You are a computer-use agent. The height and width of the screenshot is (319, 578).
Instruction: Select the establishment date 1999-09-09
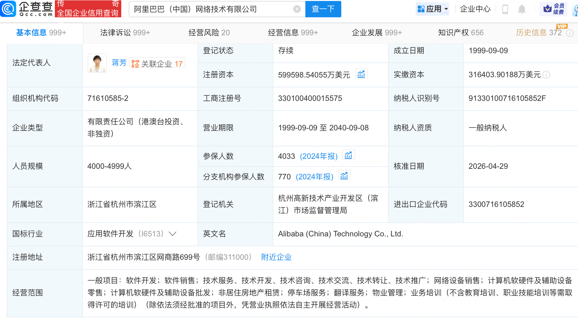(488, 51)
